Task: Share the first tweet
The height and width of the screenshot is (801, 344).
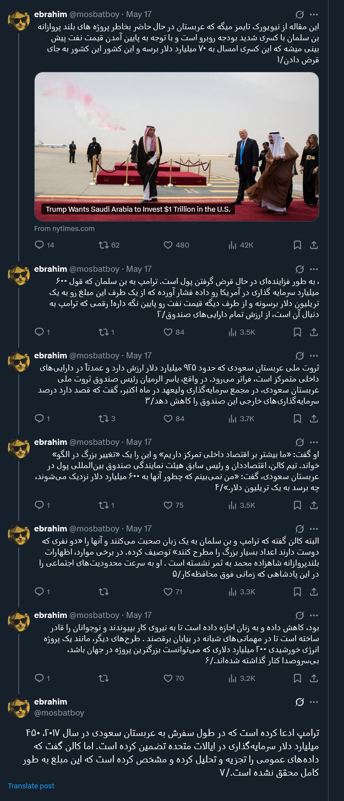Action: tap(314, 245)
